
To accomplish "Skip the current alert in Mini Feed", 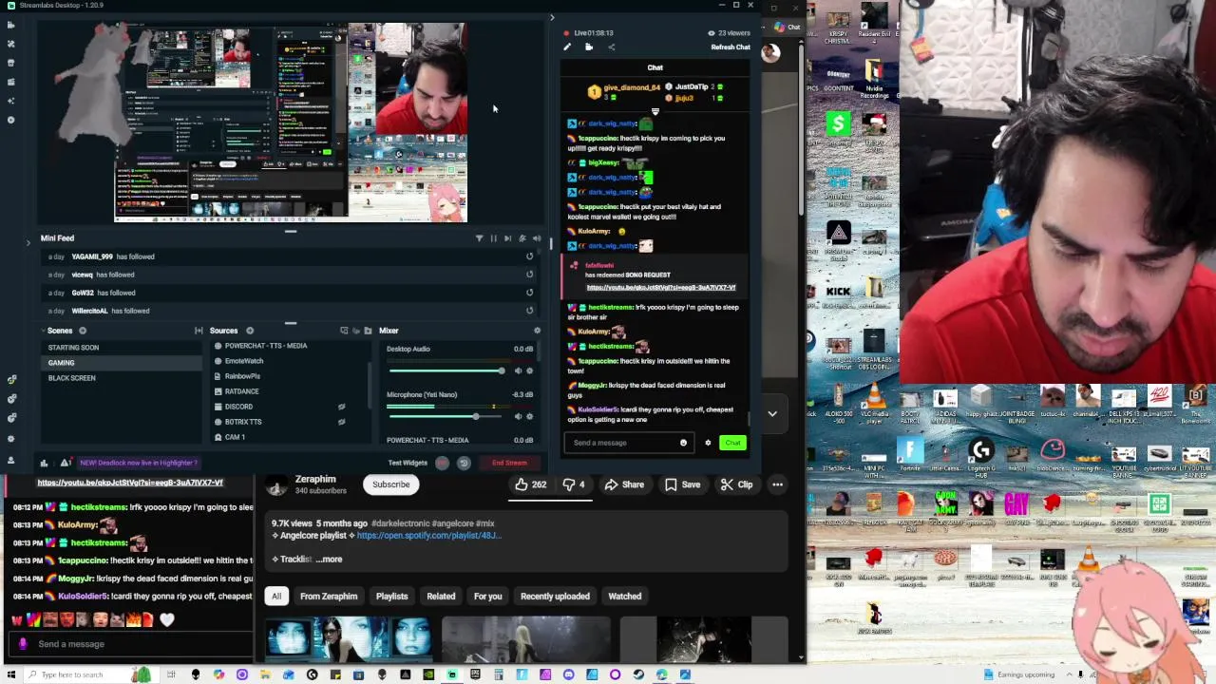I will [507, 238].
